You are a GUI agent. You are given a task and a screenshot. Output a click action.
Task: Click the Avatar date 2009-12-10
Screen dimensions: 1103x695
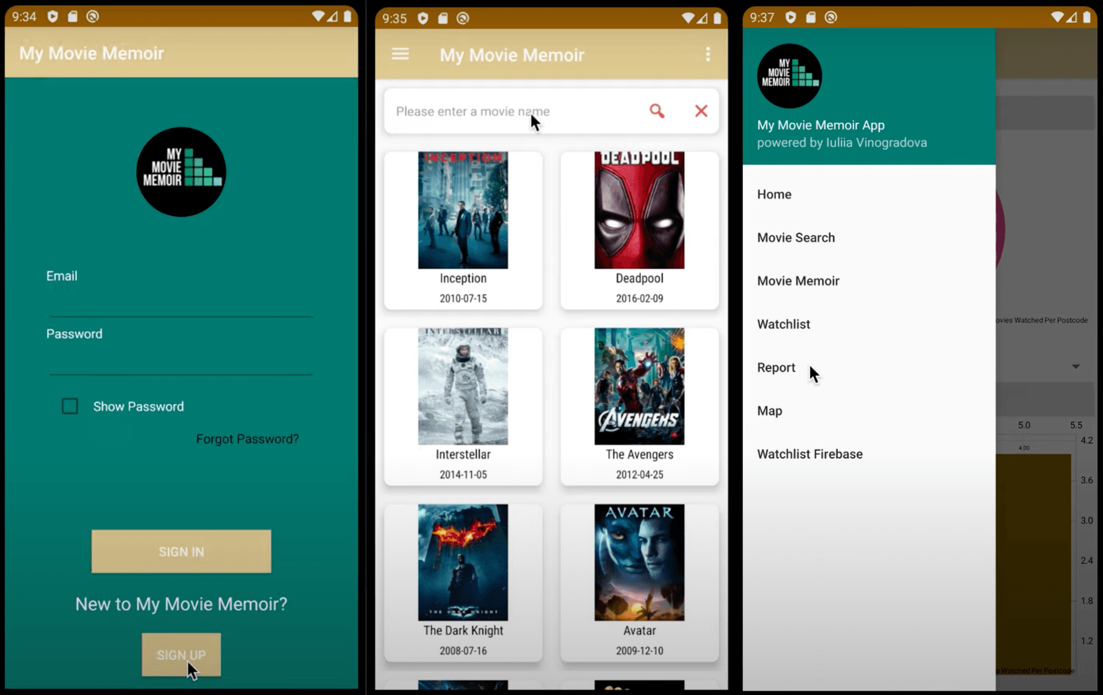(639, 650)
